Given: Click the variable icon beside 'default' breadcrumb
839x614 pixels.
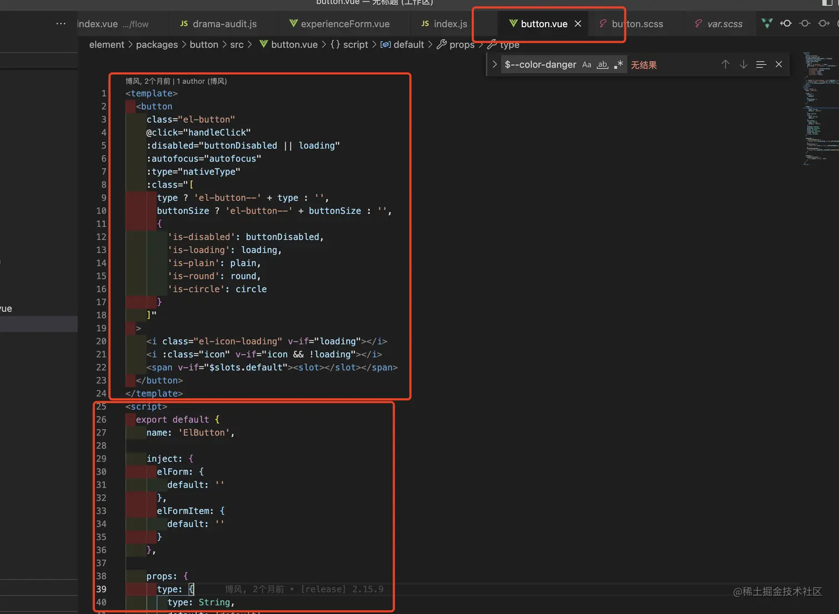Looking at the screenshot, I should coord(385,44).
